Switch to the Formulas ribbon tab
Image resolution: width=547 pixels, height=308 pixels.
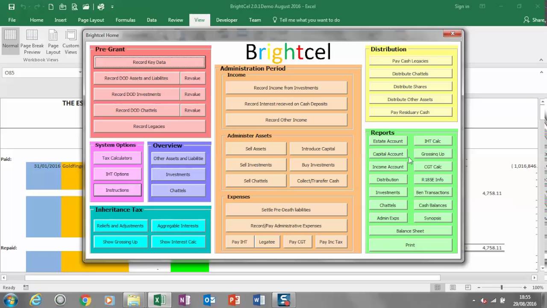(125, 20)
